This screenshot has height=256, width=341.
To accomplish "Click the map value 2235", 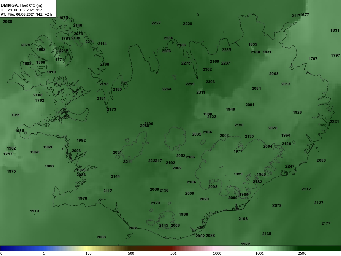I will [226, 50].
